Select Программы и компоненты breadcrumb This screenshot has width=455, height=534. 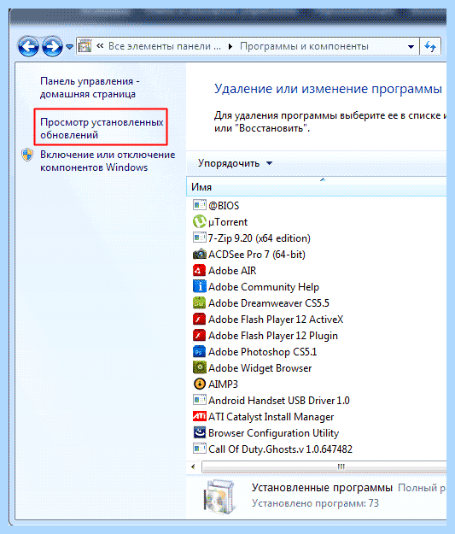(304, 46)
